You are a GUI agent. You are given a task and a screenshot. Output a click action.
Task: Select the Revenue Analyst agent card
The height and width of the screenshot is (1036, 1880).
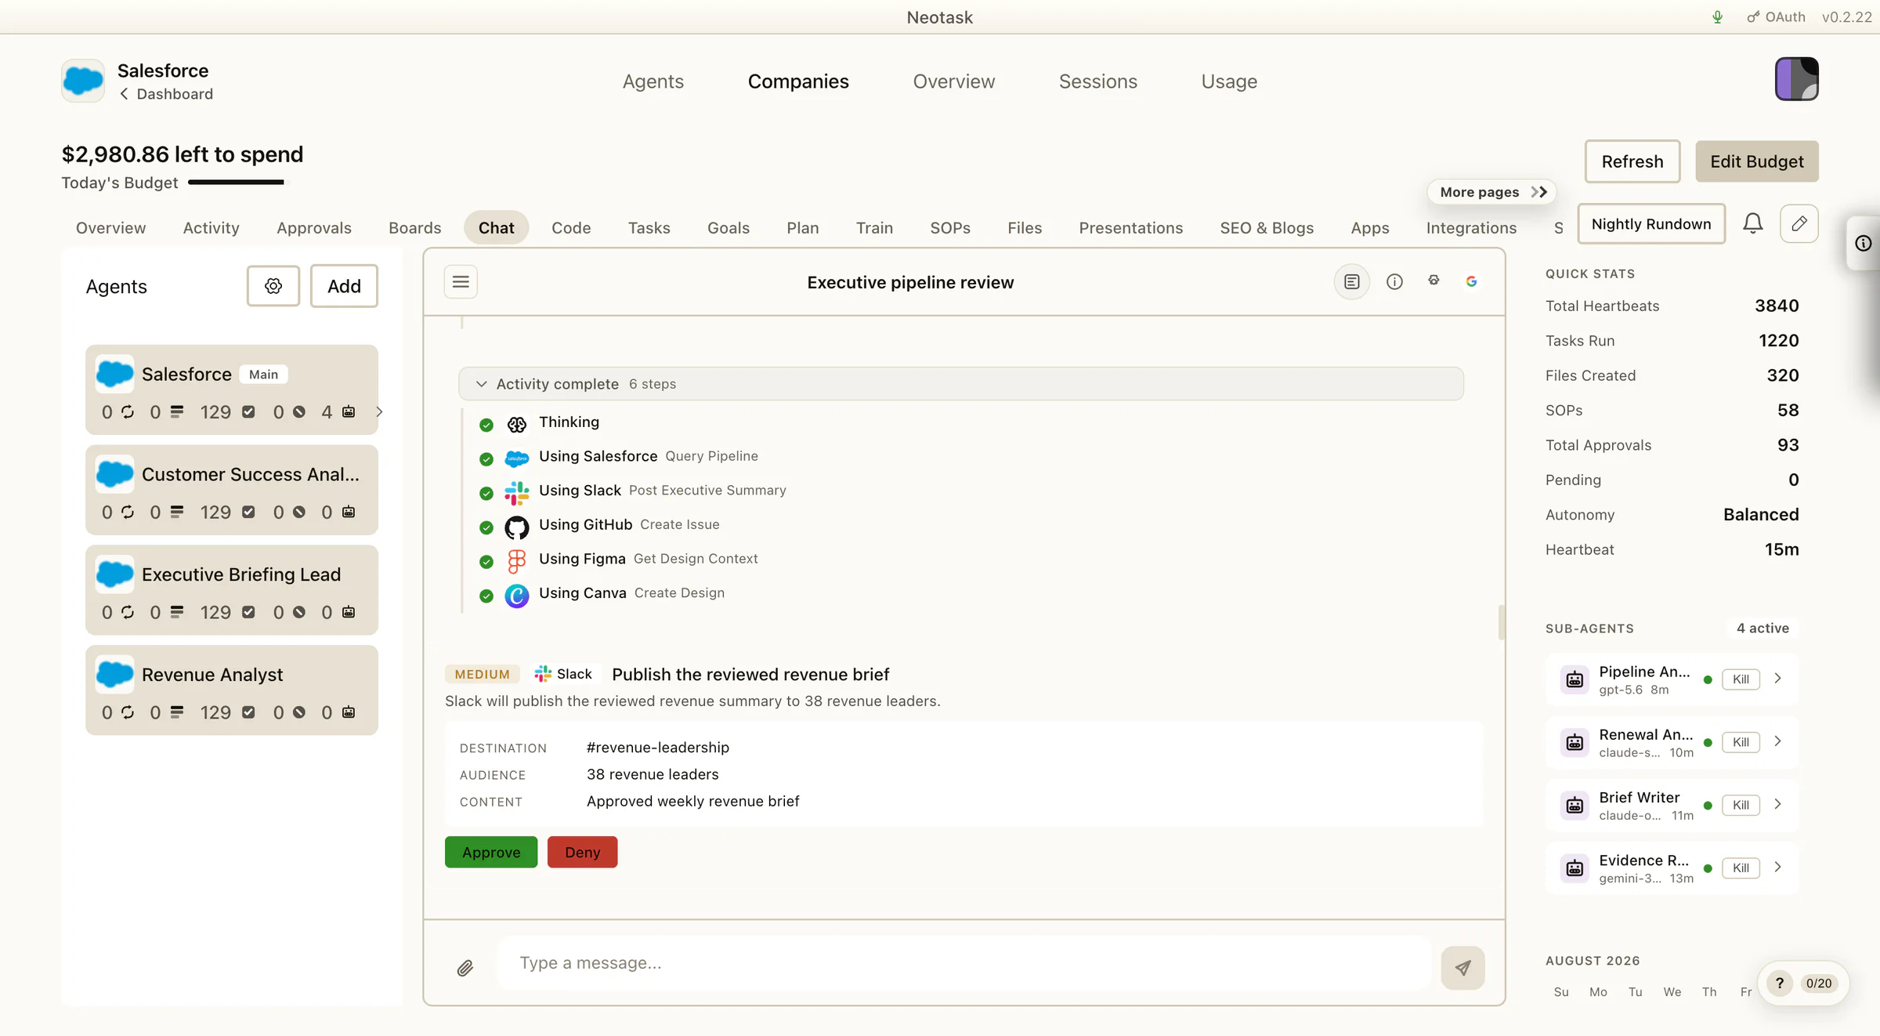tap(232, 690)
